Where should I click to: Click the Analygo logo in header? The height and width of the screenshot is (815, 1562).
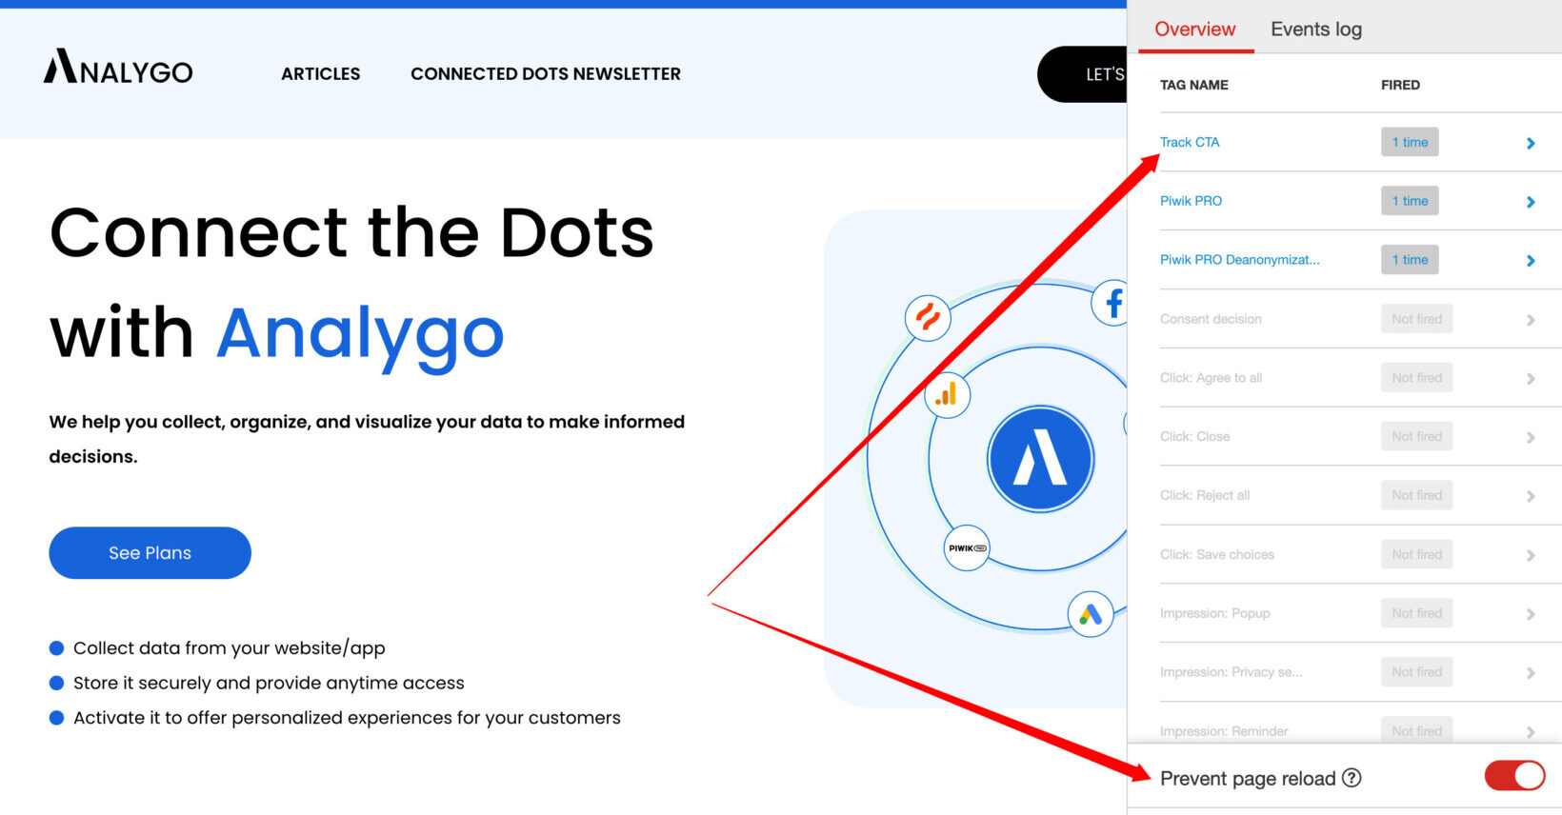118,69
